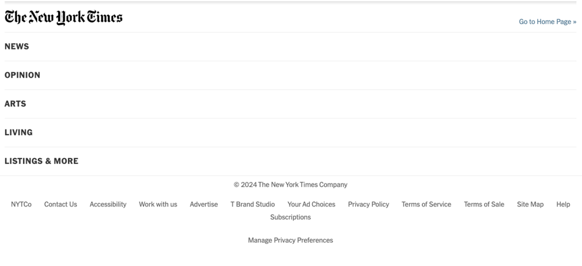Open the LIVING section
The image size is (582, 266).
click(x=18, y=132)
